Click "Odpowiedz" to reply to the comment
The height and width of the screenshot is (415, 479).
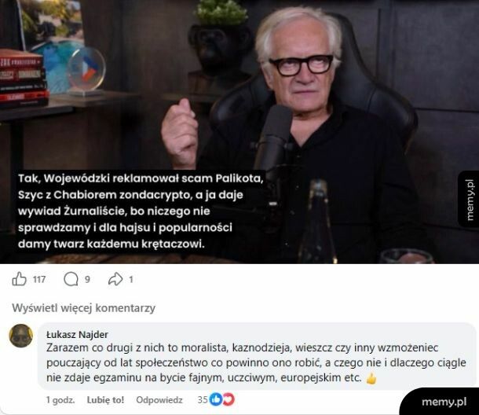(x=159, y=400)
